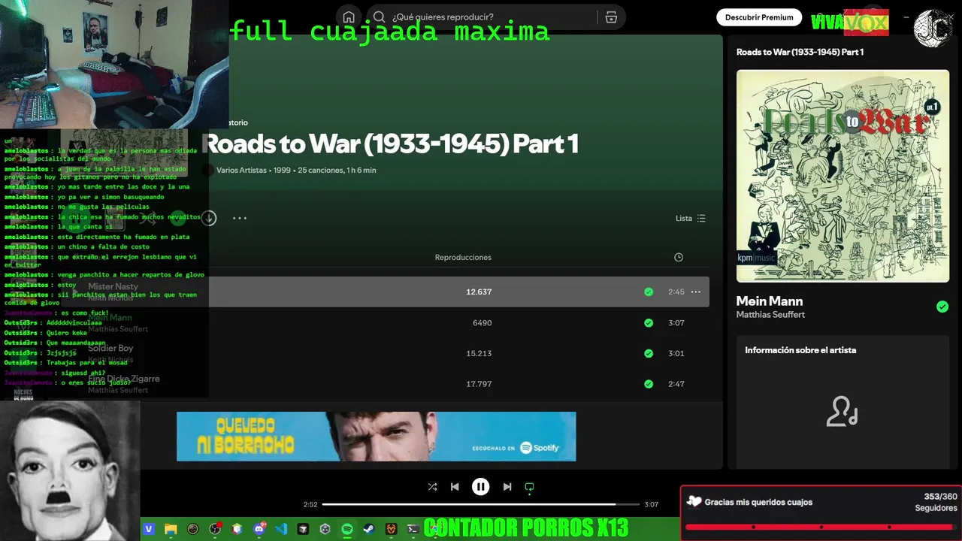
Task: Click the artist placeholder avatar icon
Action: pyautogui.click(x=843, y=412)
